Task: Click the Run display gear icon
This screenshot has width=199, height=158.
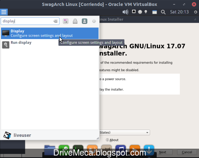Action: (6, 45)
